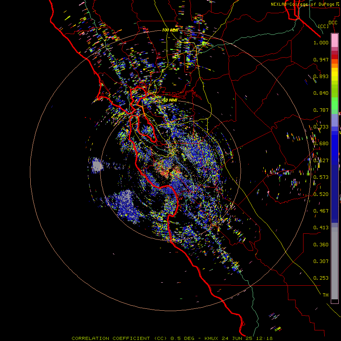Click the 0.5 DEG elevation text
Viewport: 341px width, 341px height.
183,338
